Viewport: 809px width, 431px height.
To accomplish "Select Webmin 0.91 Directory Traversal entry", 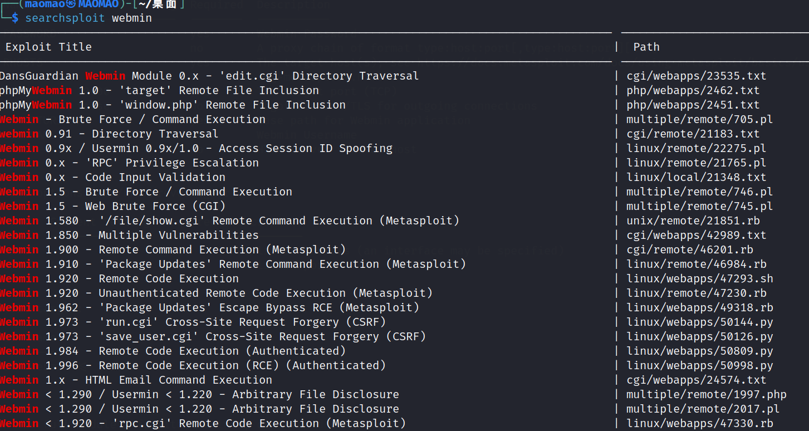I will [x=109, y=134].
